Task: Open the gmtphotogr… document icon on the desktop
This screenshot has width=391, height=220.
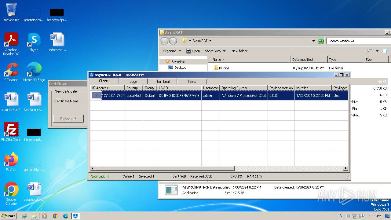Action: coord(34,192)
